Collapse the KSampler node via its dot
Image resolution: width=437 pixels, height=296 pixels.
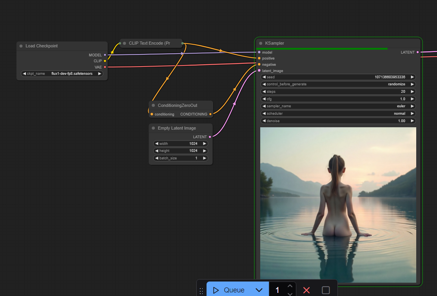[261, 43]
